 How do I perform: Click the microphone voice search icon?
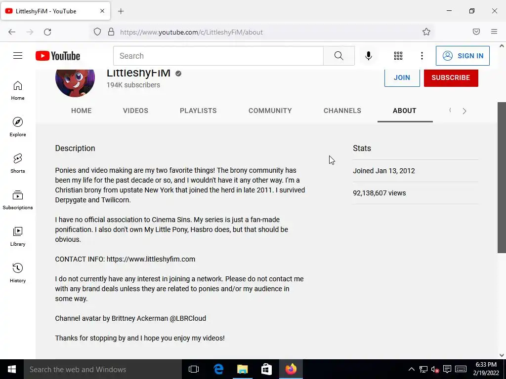(x=369, y=56)
